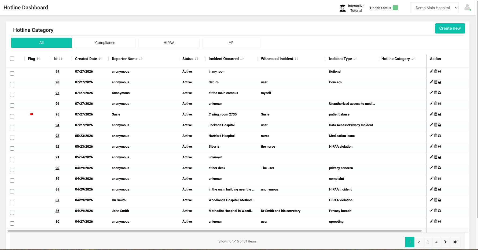Check the box for record 99
Screen dimensions: 478x250
12,73
